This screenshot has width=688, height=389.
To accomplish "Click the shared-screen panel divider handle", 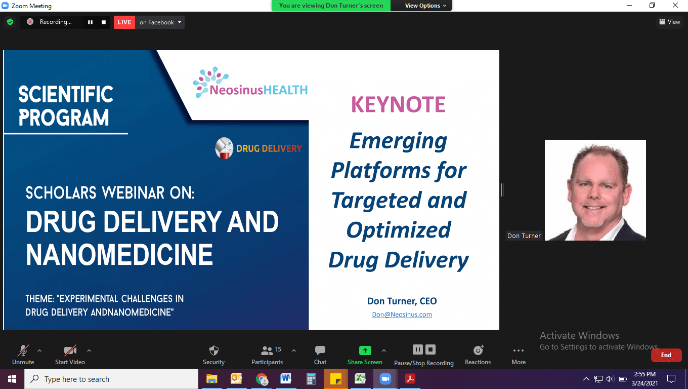I will [502, 190].
